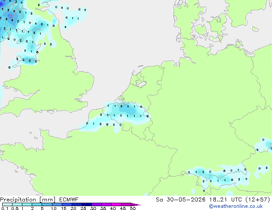Screen dimensions: 272x210
Task: Click the forecast offset '(12+57)'
Action: (x=258, y=200)
